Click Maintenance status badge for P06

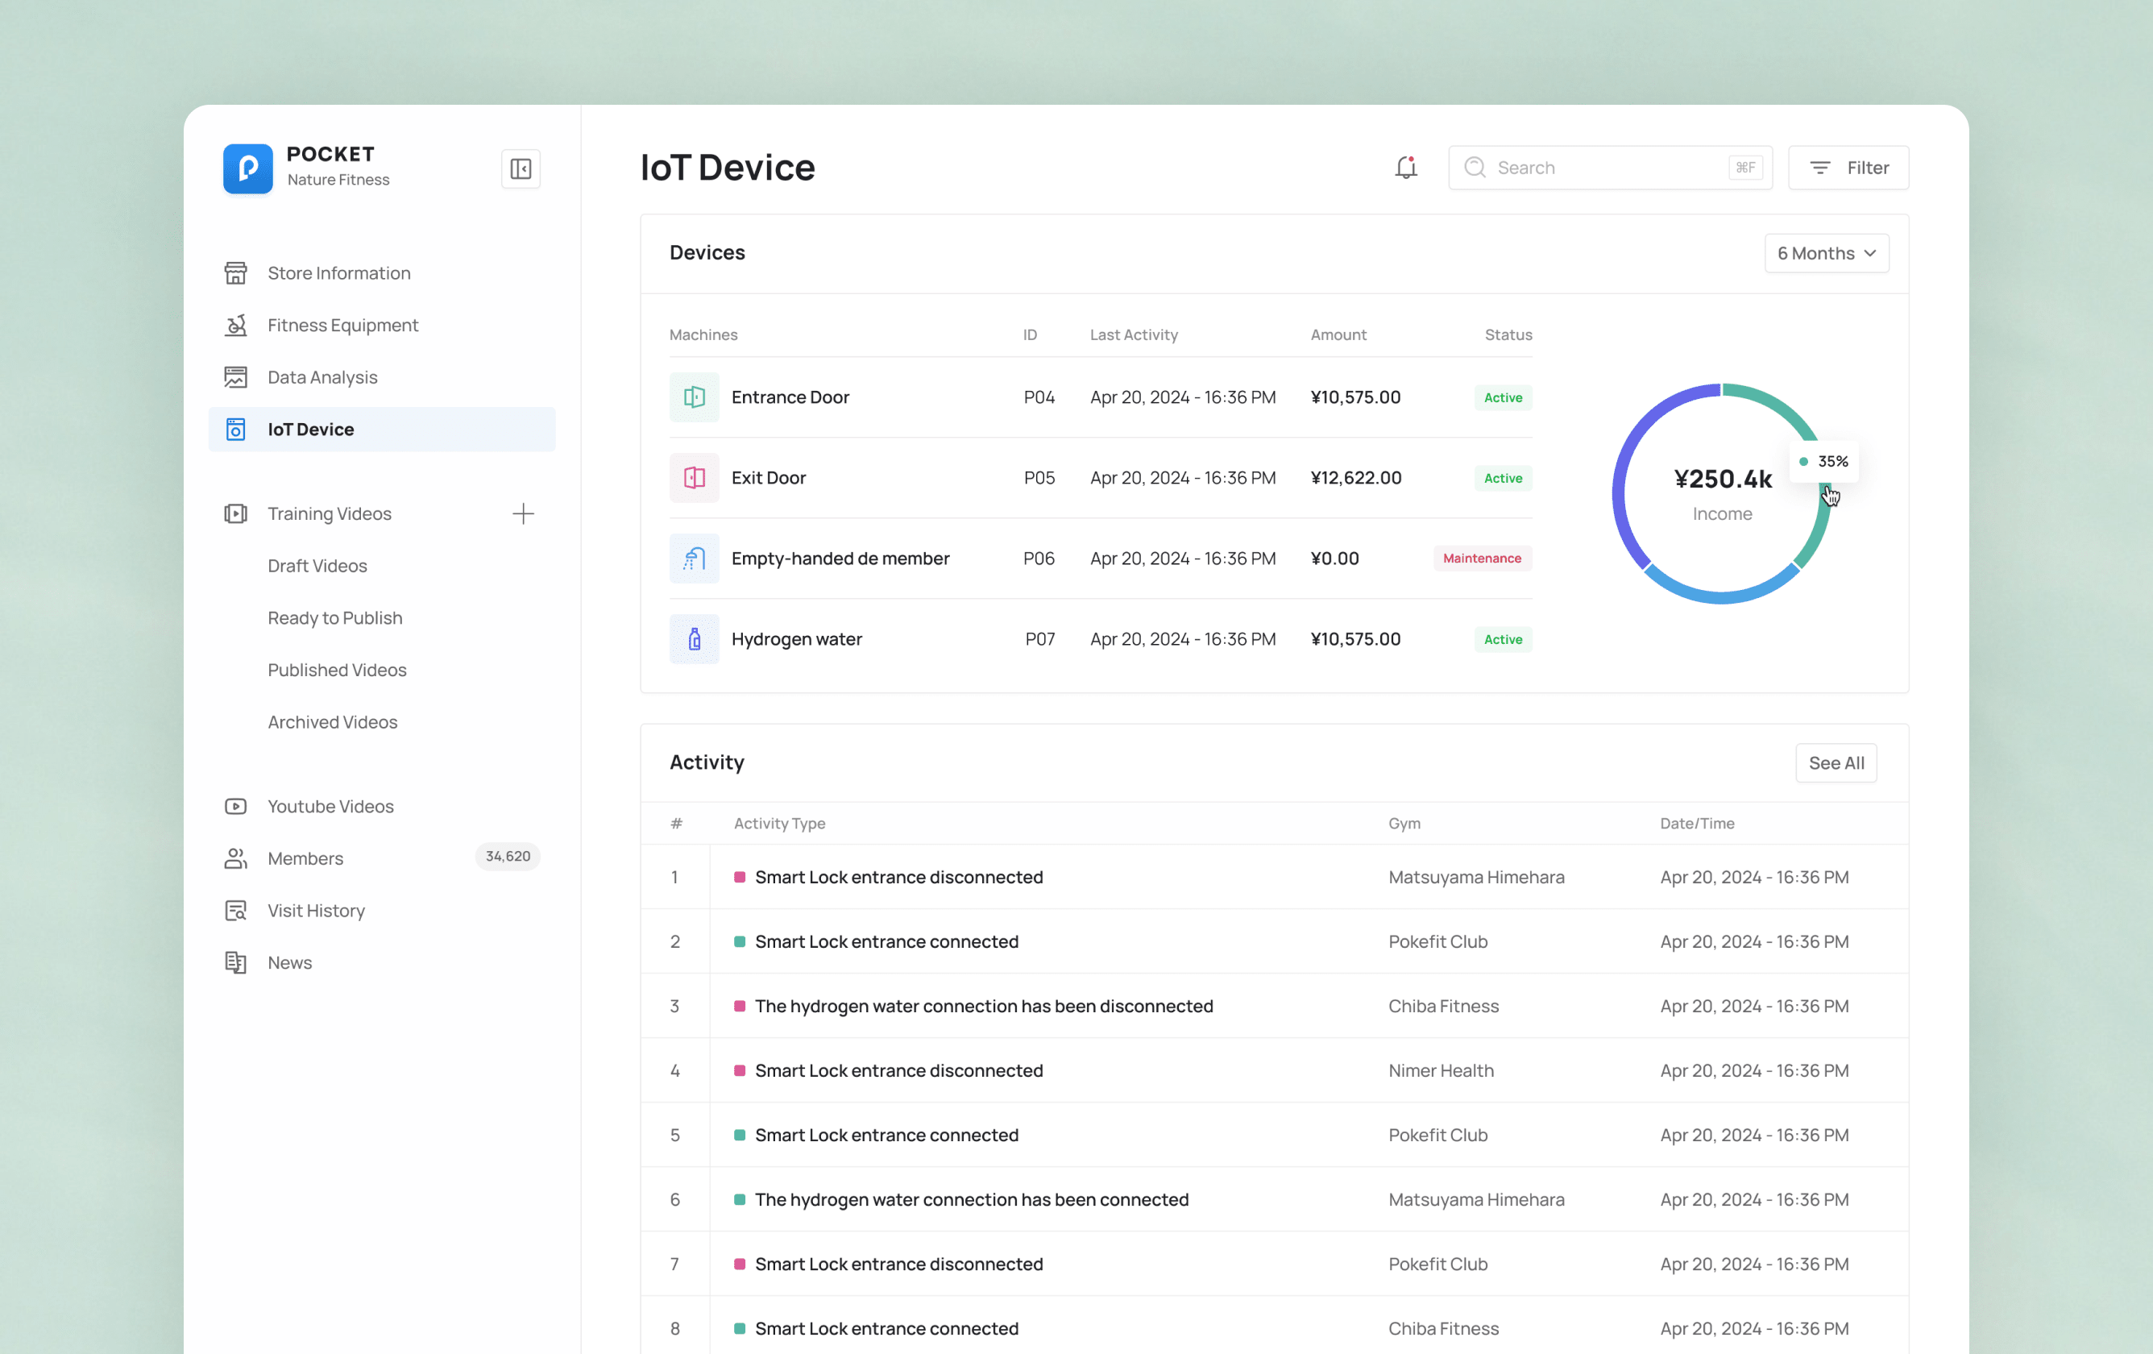(x=1482, y=558)
